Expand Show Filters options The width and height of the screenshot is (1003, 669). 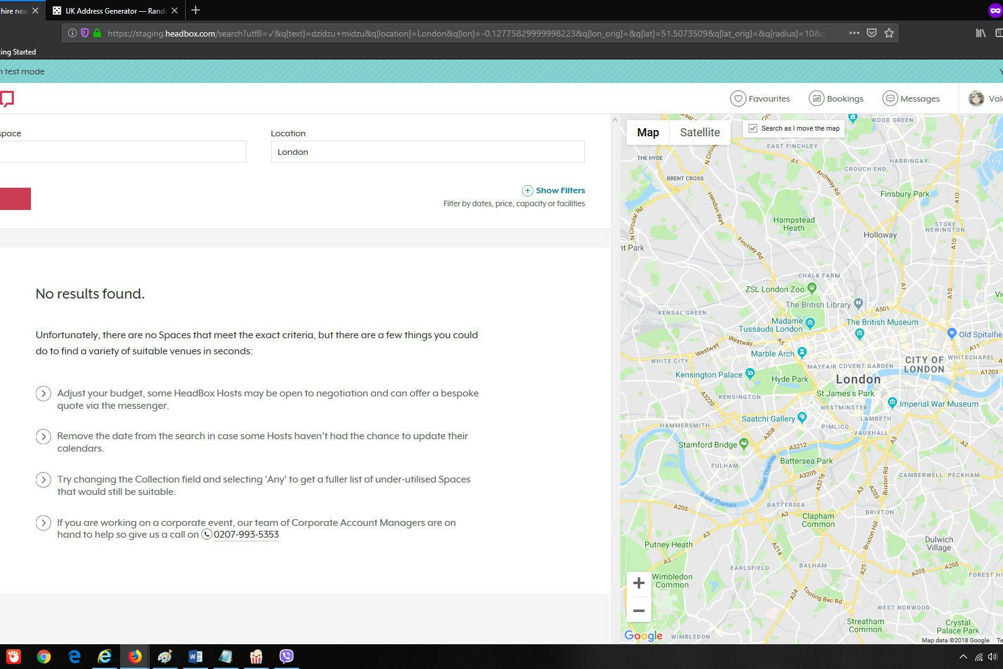pos(554,191)
